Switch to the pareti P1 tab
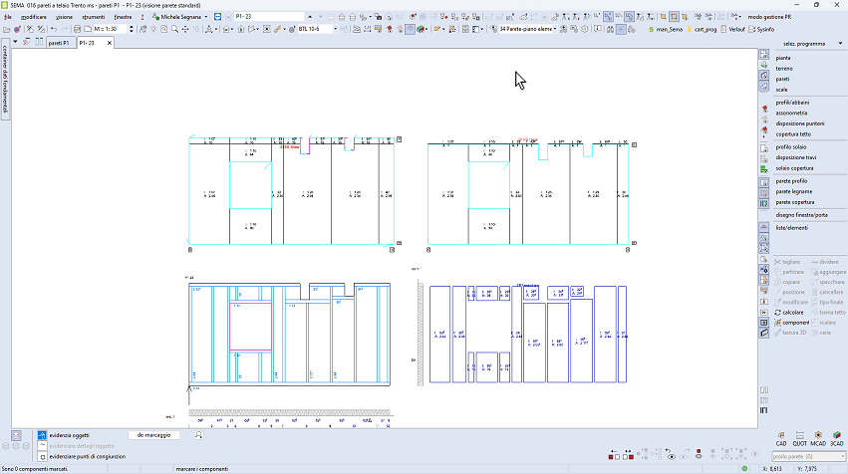The height and width of the screenshot is (474, 848). click(60, 43)
